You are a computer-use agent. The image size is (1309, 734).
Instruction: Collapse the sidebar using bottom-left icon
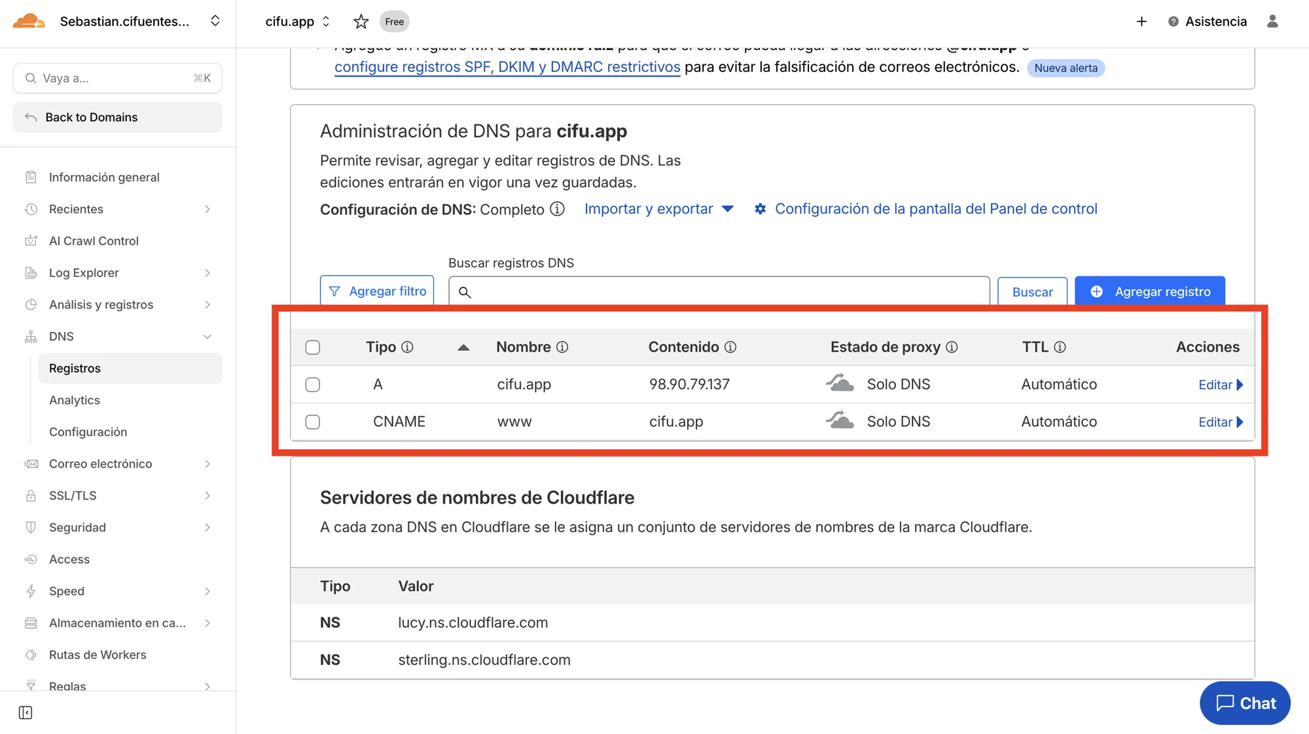click(x=26, y=712)
